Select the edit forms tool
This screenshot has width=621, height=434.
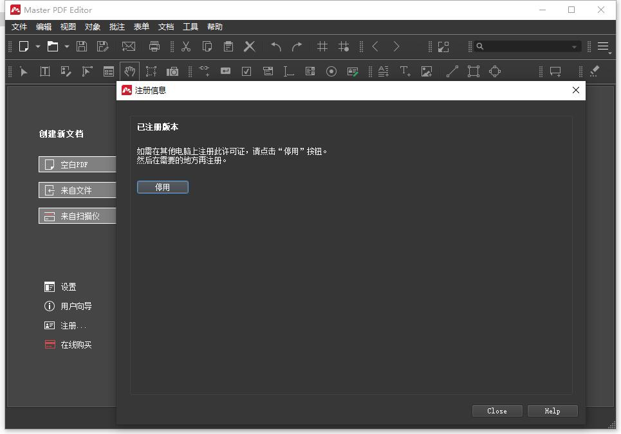point(109,71)
